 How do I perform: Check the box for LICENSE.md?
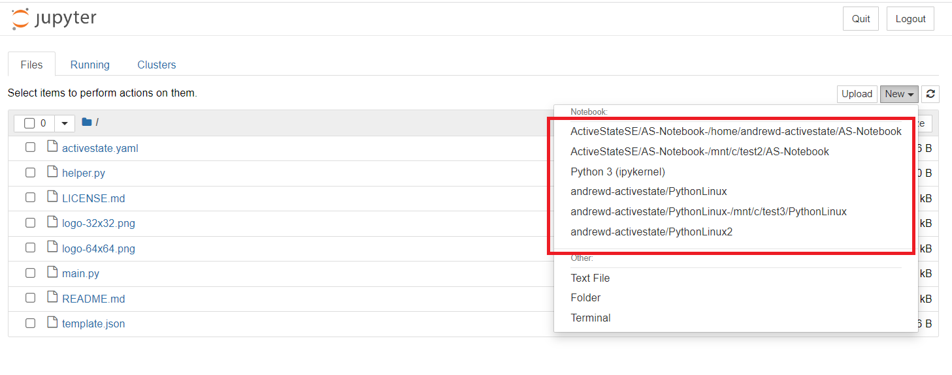click(30, 198)
